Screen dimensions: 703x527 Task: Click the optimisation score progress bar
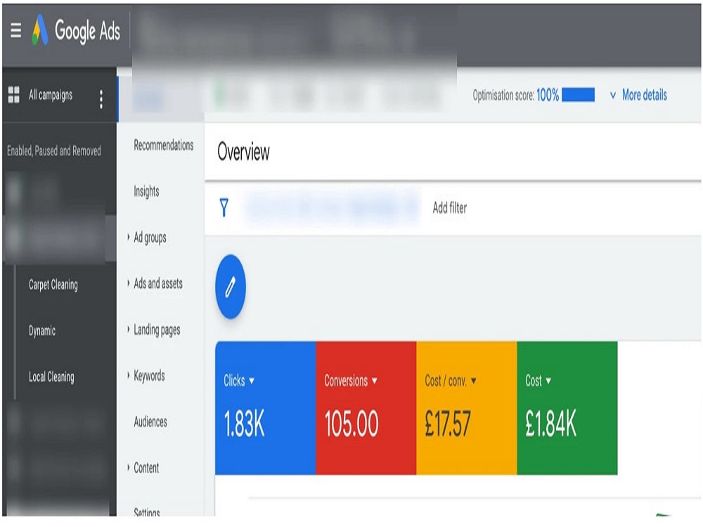(579, 95)
